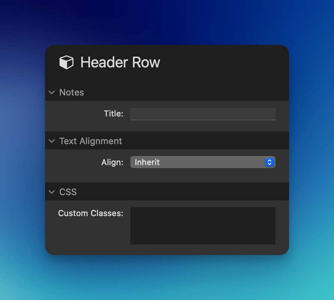Click the Custom Classes label
The height and width of the screenshot is (300, 334).
pyautogui.click(x=91, y=213)
